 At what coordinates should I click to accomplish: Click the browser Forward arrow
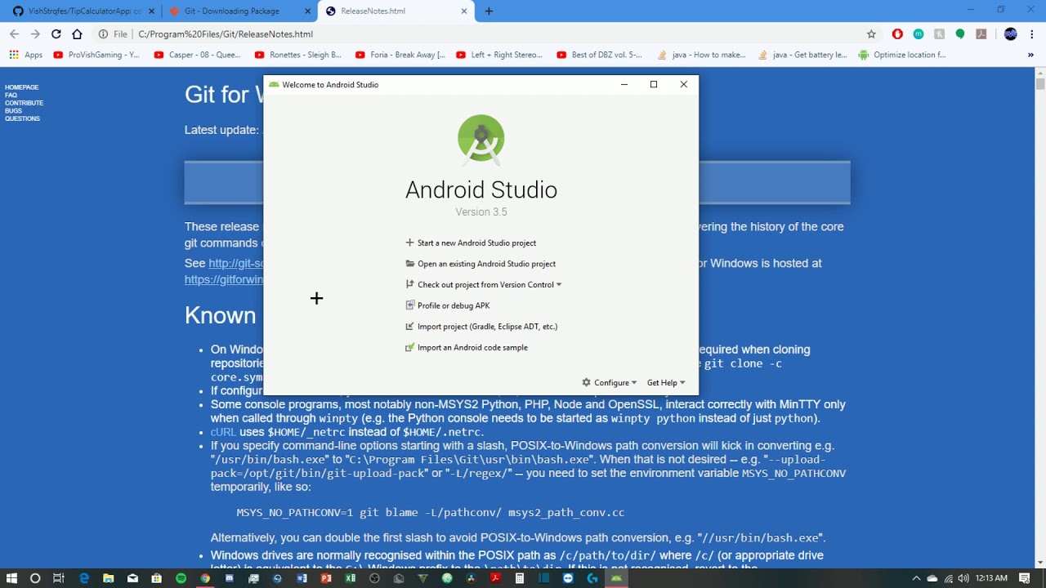(x=35, y=34)
